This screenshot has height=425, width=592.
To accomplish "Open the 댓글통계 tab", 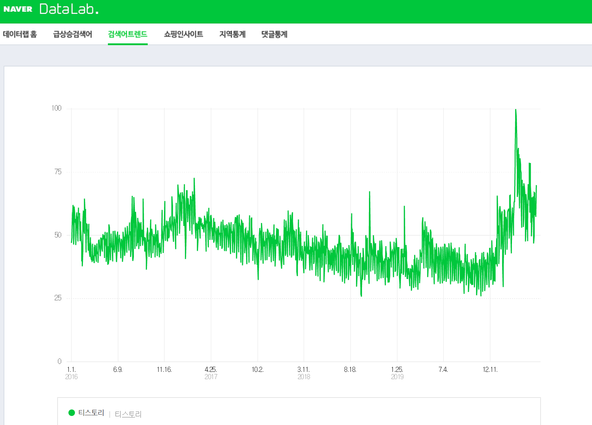I will [274, 34].
